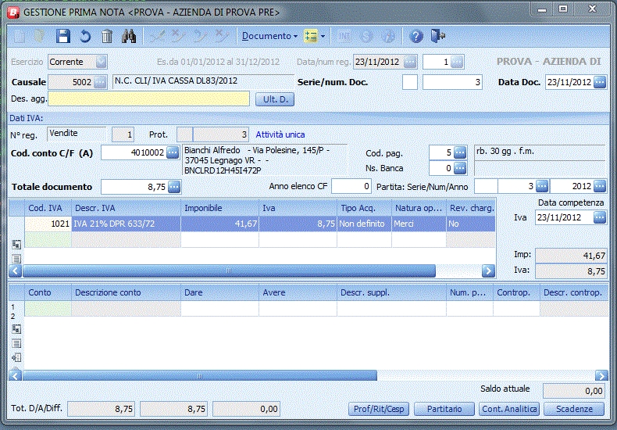Click the Undo arrow toolbar icon

click(x=85, y=37)
